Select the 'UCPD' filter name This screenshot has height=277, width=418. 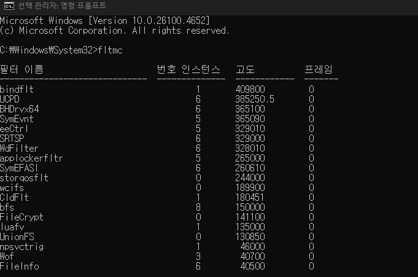[10, 99]
